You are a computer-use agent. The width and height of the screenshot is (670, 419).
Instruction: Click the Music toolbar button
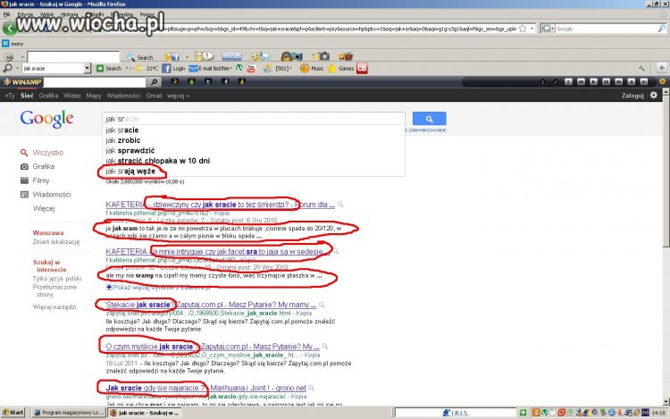(312, 68)
